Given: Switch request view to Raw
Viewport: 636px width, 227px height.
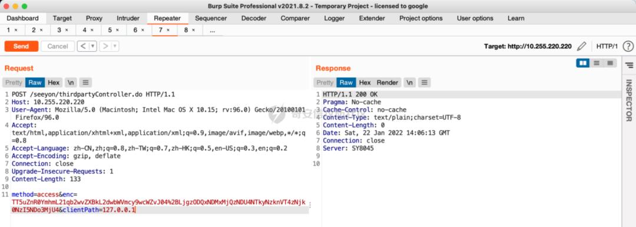Looking at the screenshot, I should [x=35, y=82].
